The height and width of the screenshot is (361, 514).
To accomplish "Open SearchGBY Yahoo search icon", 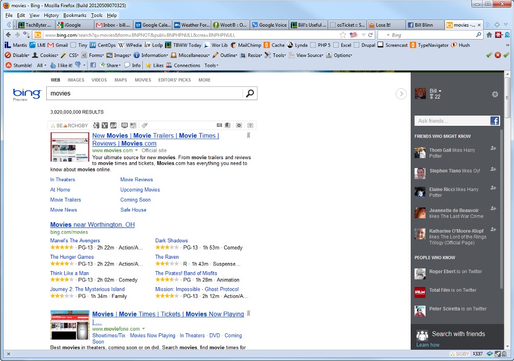I will 104,125.
